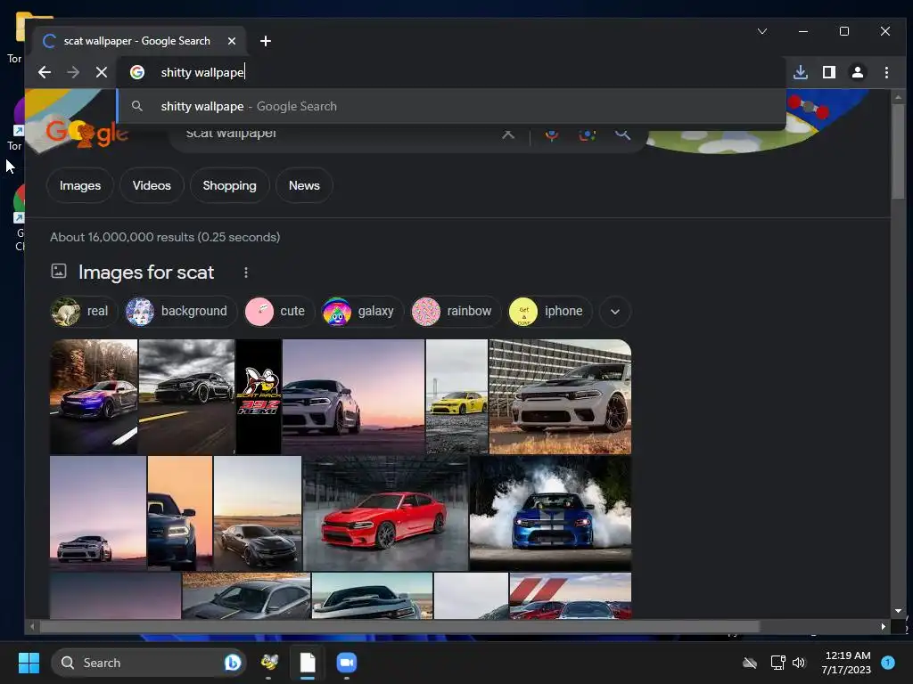Open the Windows Start menu
913x684 pixels.
pyautogui.click(x=29, y=663)
